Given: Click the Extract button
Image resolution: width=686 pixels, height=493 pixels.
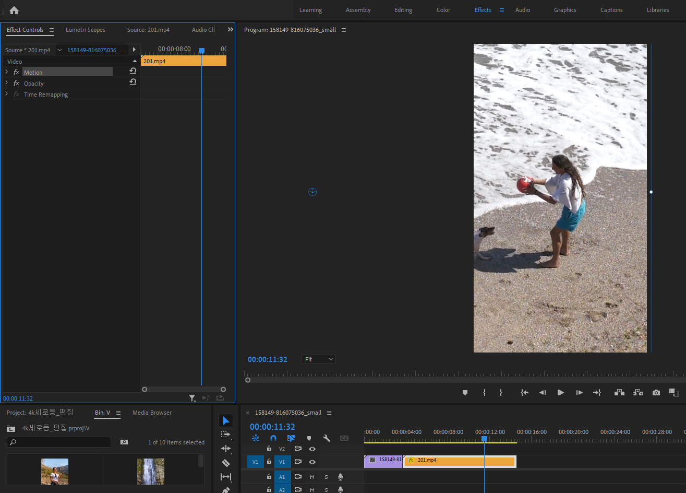Looking at the screenshot, I should point(637,393).
